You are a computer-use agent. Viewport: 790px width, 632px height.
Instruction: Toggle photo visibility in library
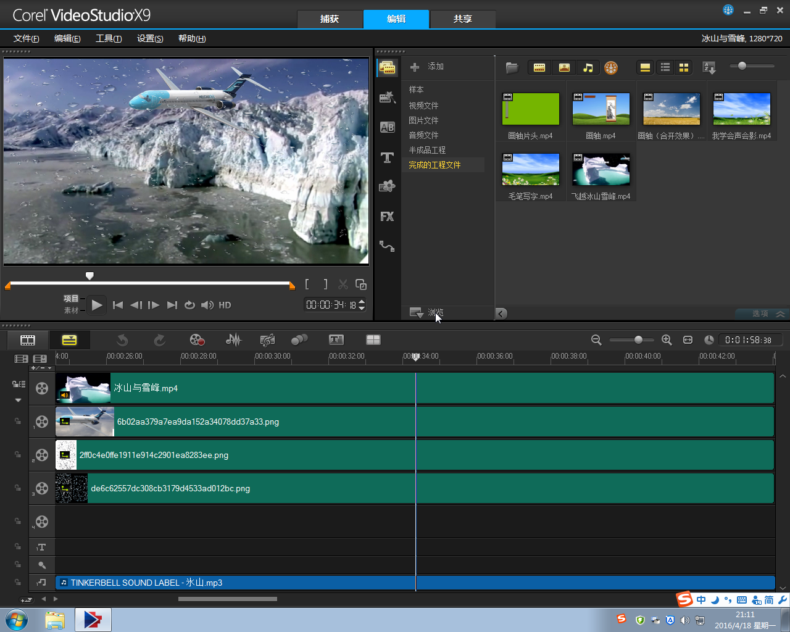click(x=564, y=68)
